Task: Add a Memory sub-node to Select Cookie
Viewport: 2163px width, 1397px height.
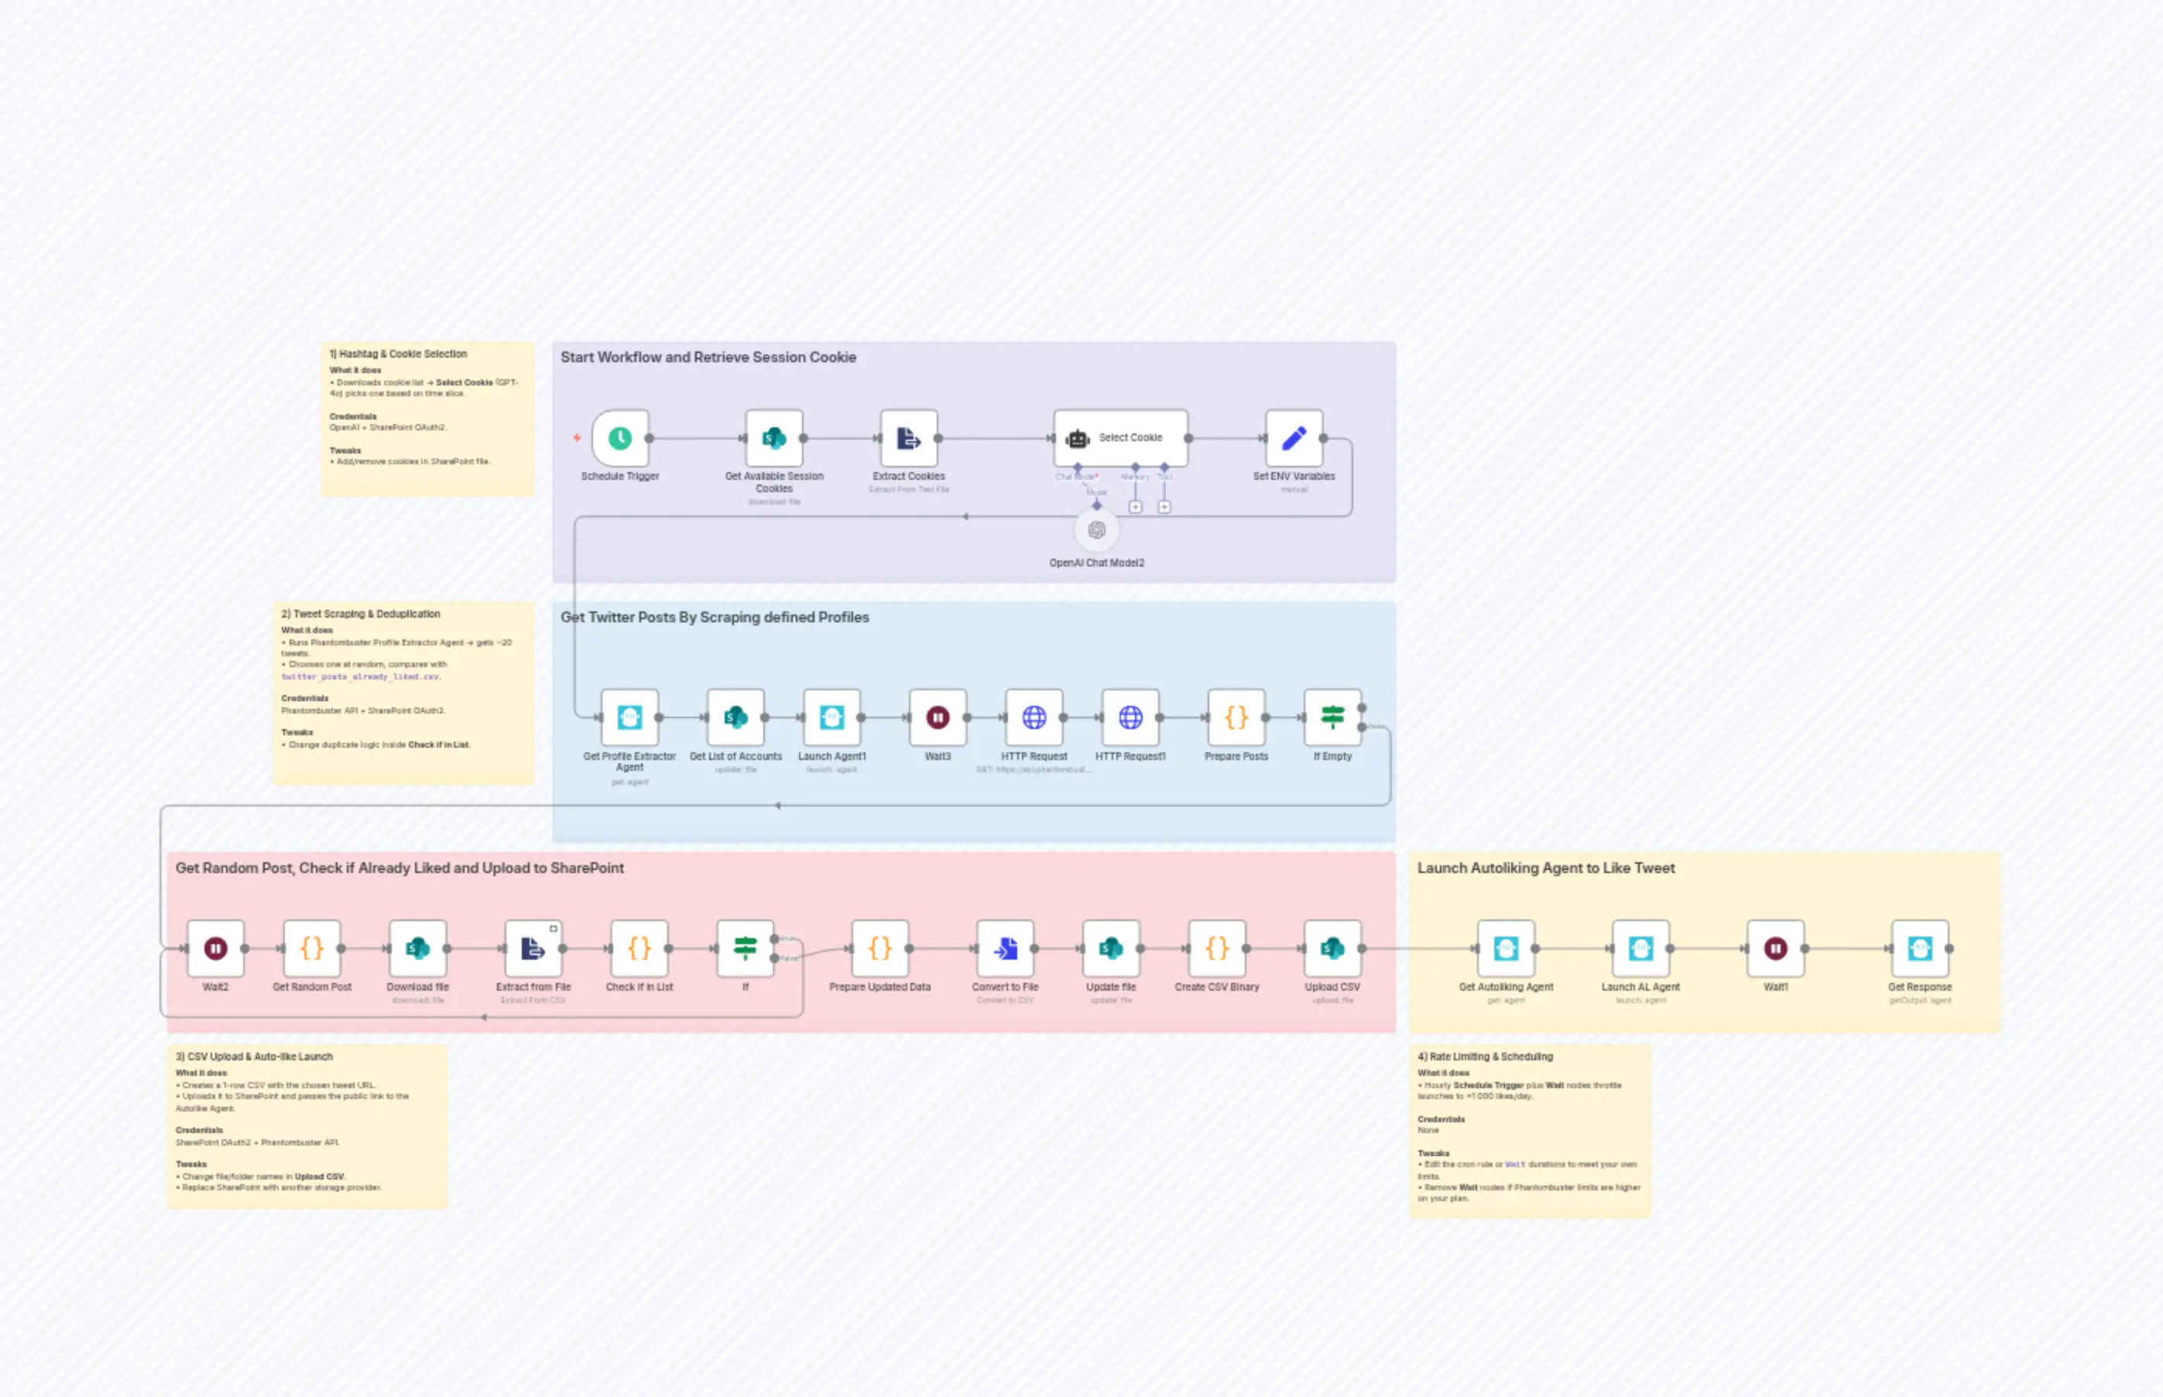Action: [x=1136, y=506]
